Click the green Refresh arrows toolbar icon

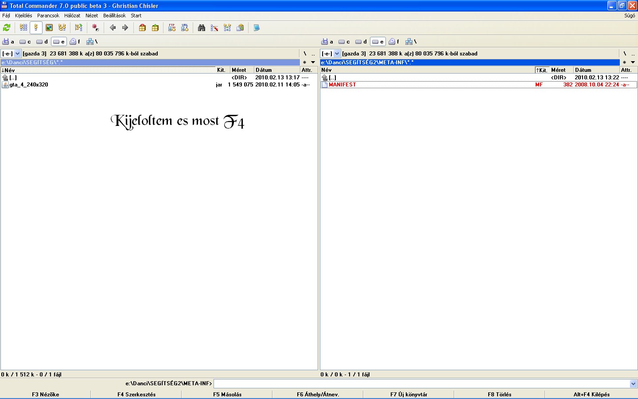7,28
